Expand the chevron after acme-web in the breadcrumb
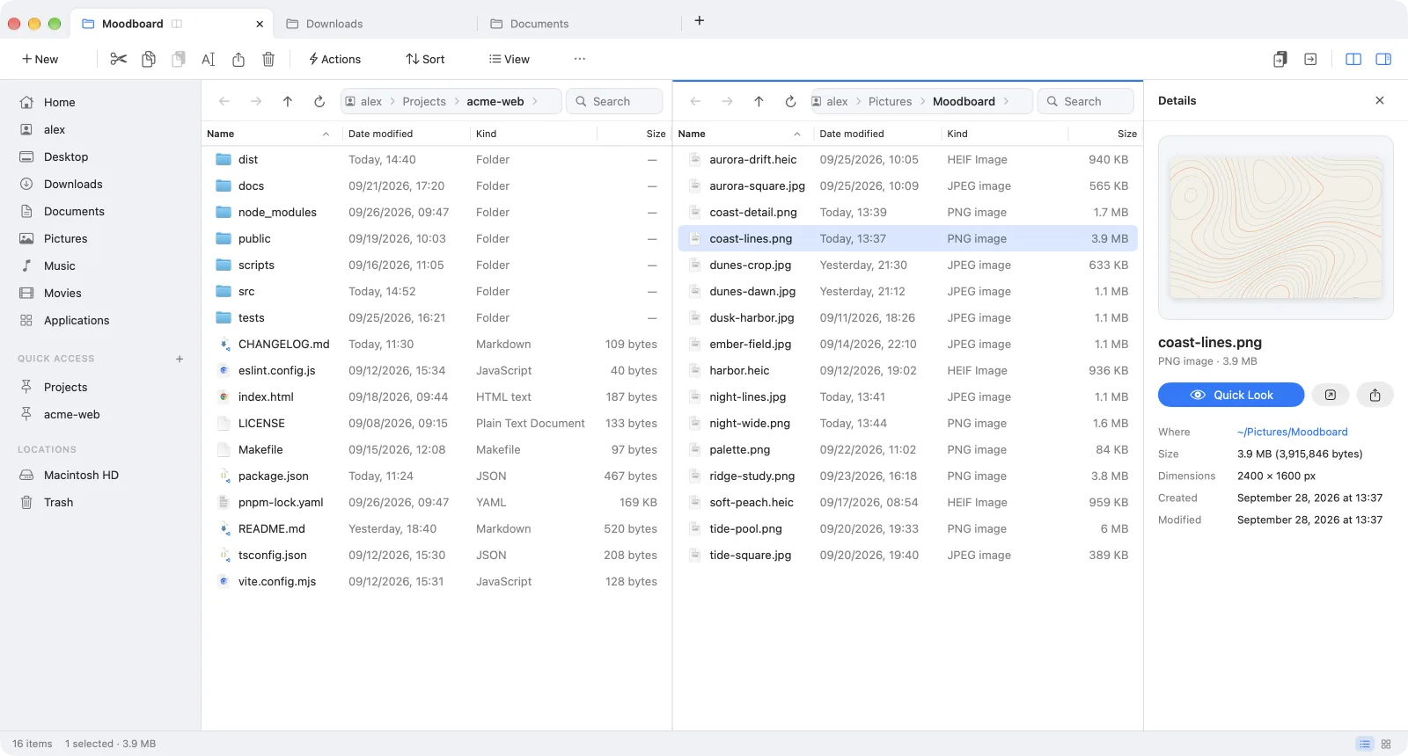1408x756 pixels. click(535, 101)
